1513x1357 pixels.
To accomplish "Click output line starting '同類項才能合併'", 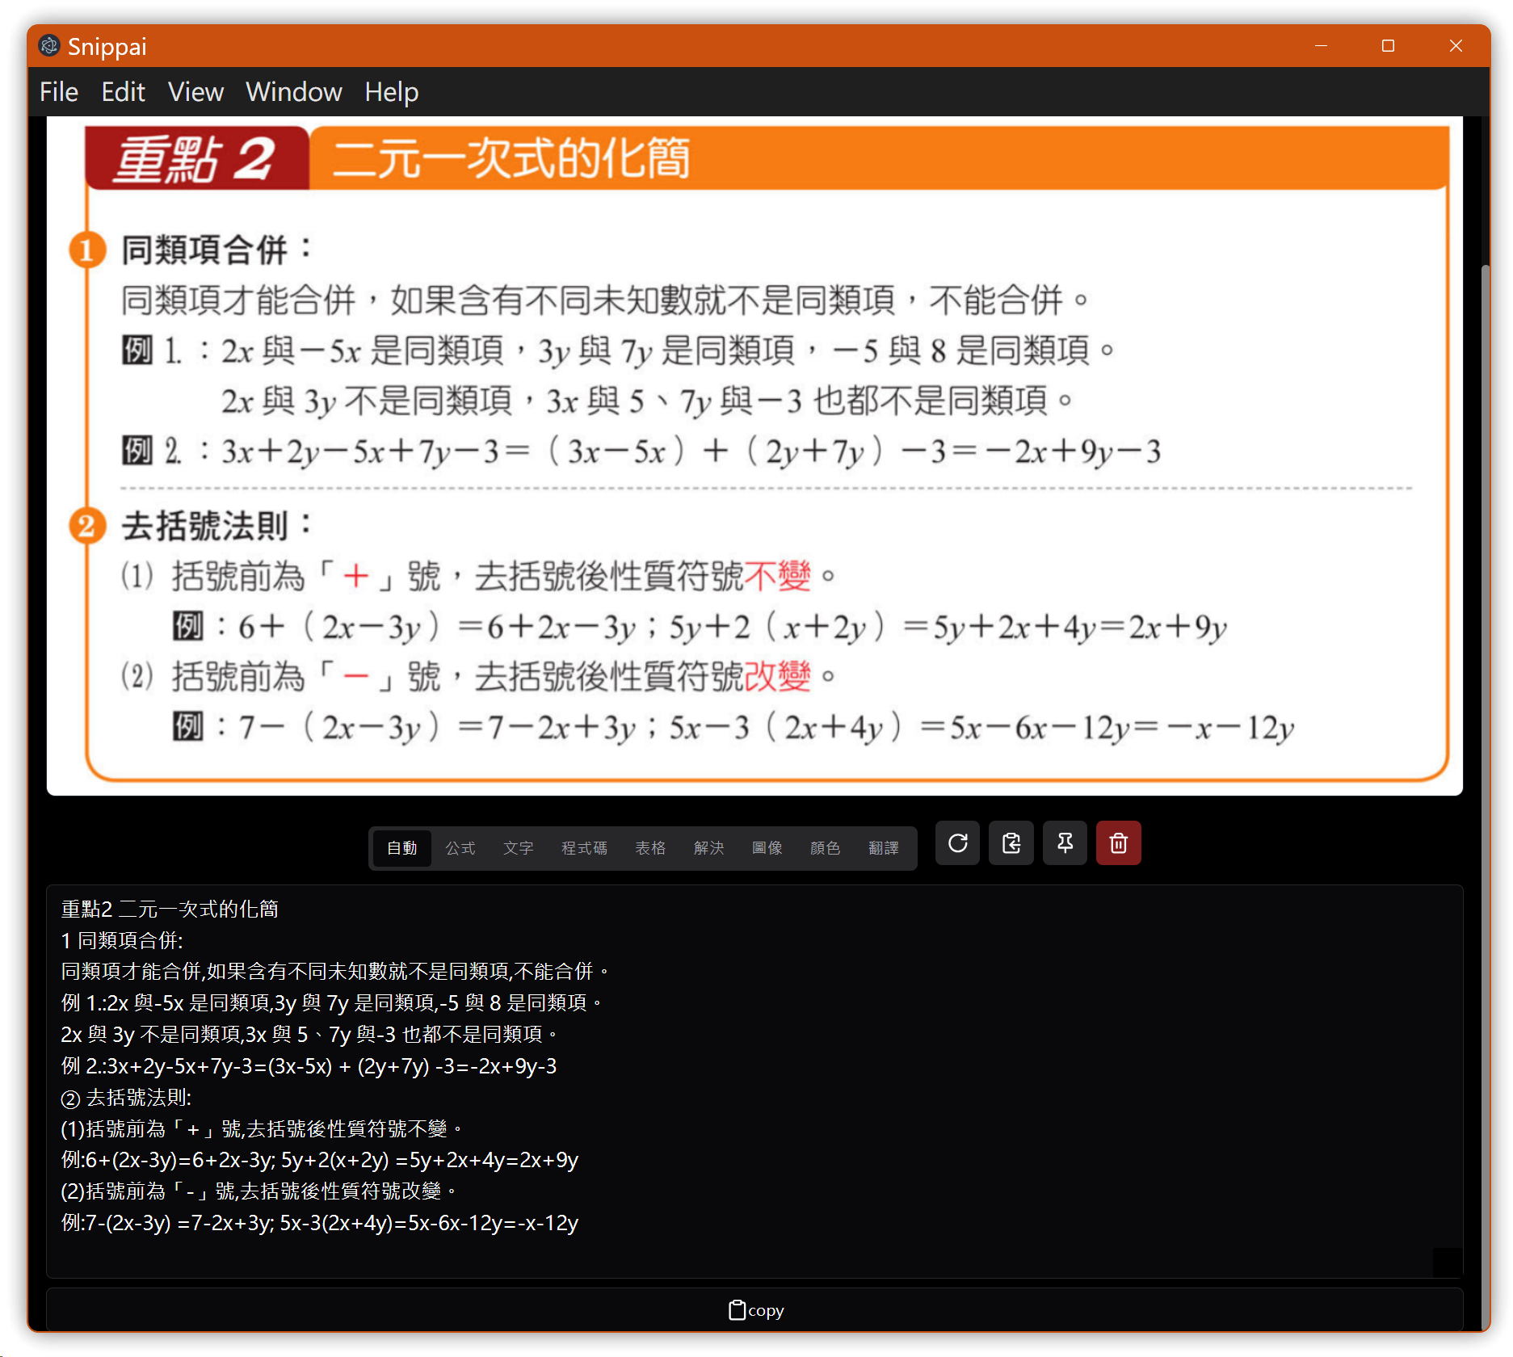I will [x=335, y=972].
